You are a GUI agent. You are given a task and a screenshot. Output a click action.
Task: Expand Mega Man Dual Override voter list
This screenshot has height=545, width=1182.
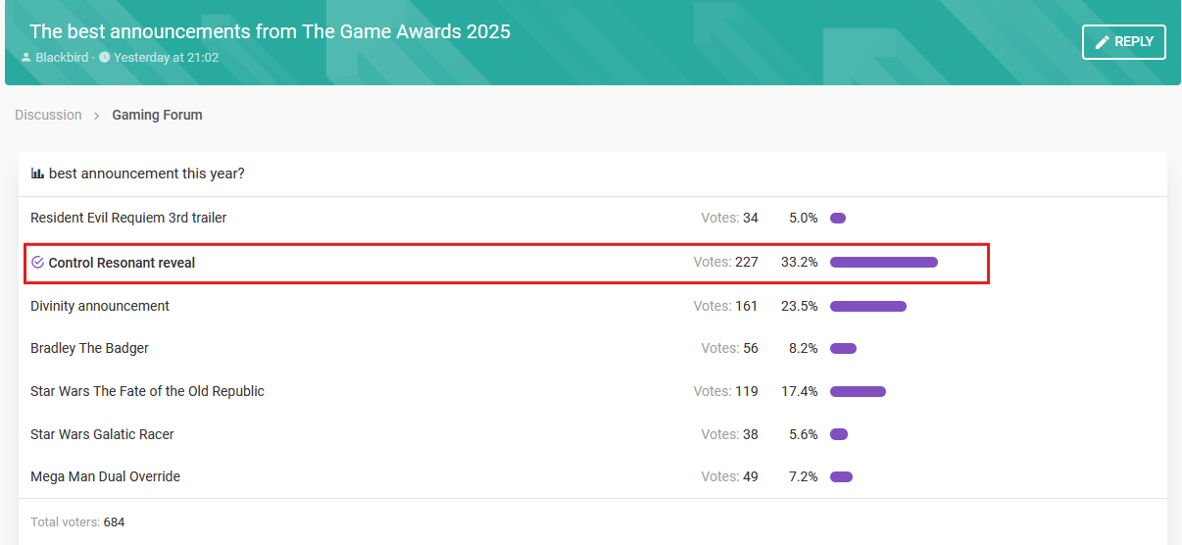click(x=729, y=476)
